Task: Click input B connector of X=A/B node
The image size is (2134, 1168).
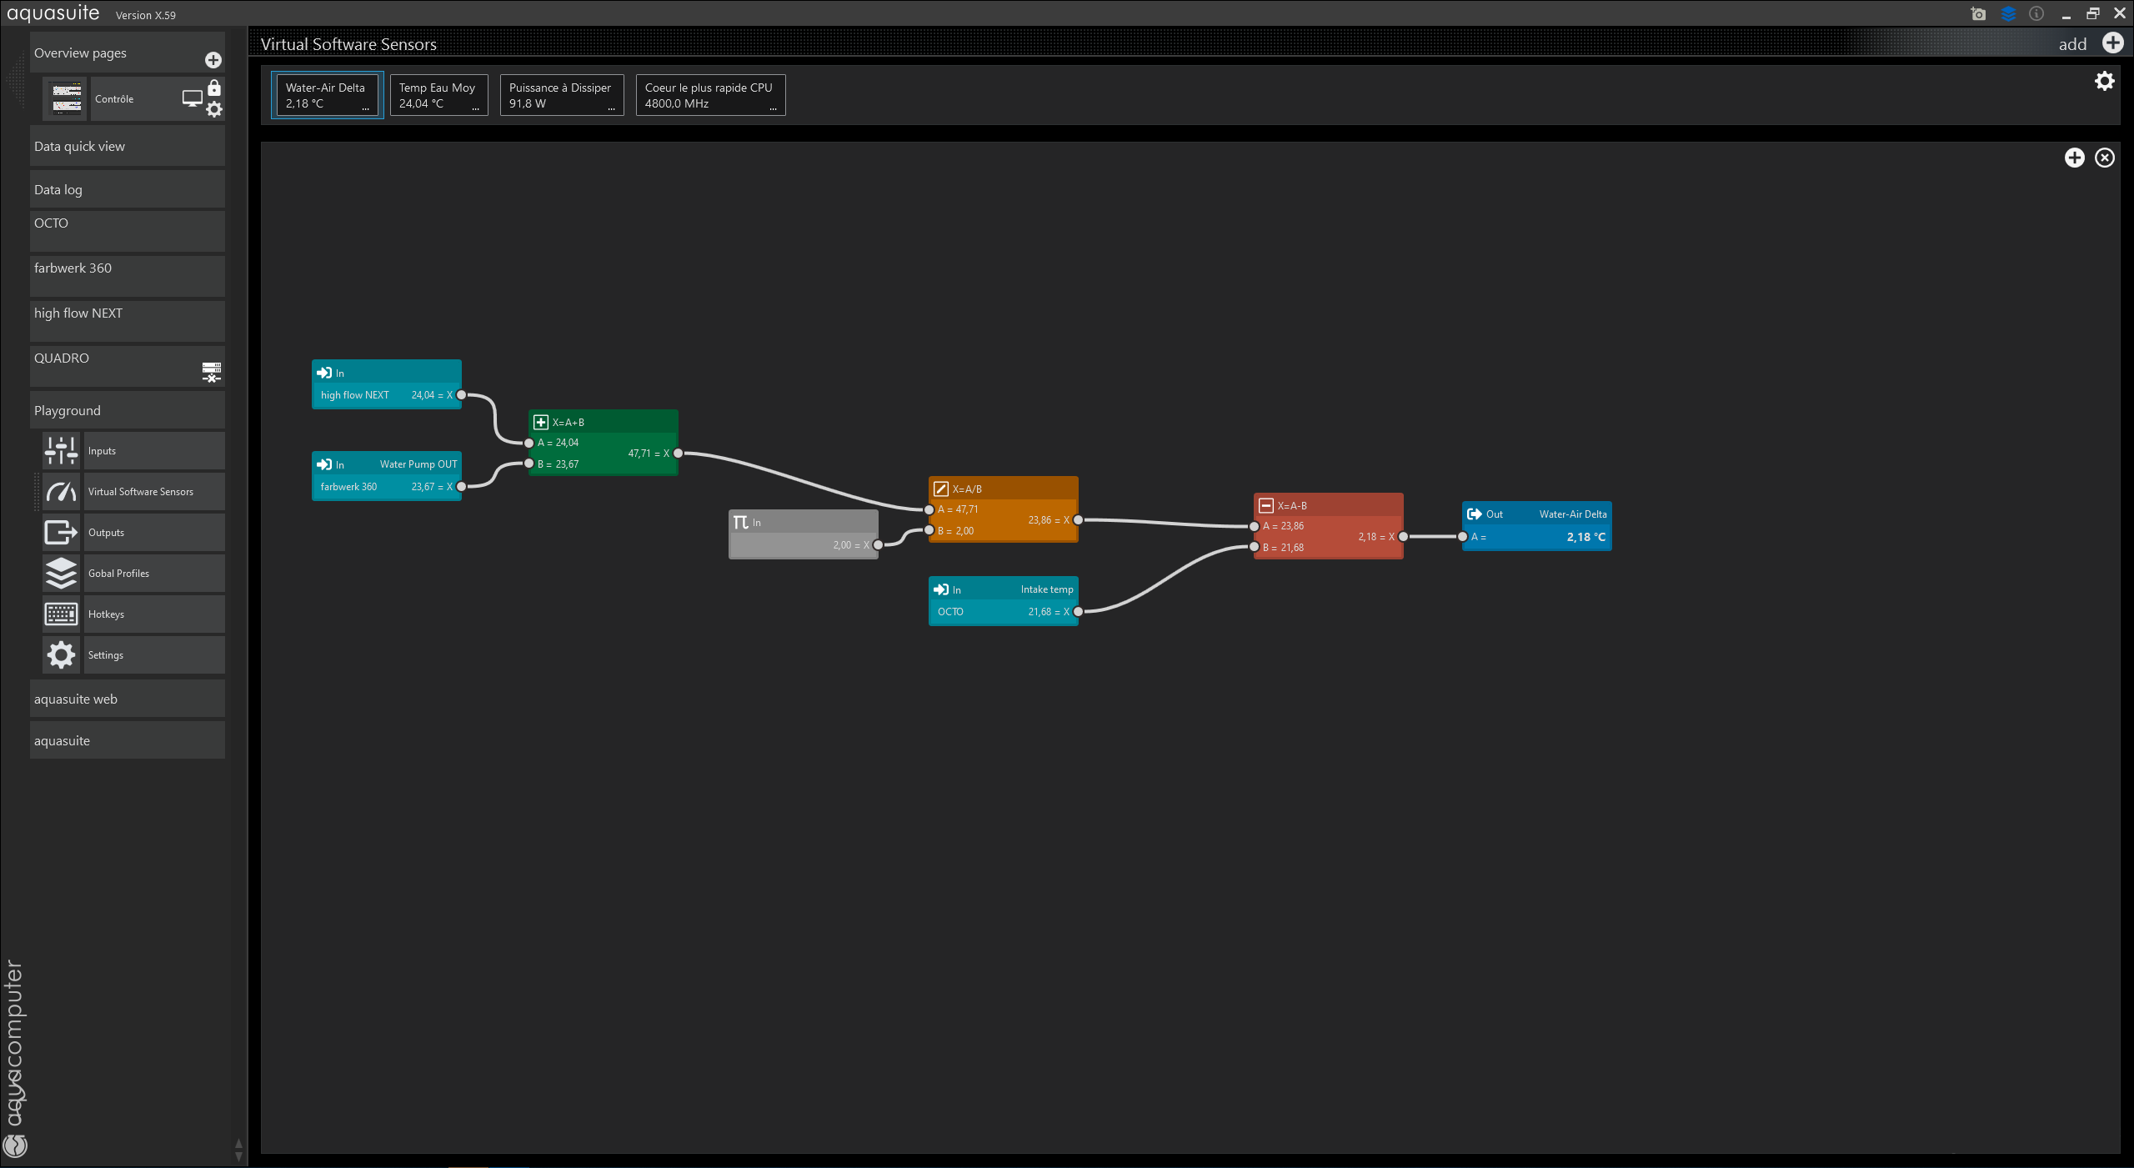Action: [929, 530]
